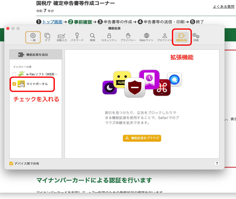
Task: Open help with the question mark button
Action: 216,163
